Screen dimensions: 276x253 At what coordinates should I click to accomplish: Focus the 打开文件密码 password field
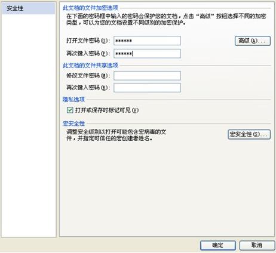point(147,41)
